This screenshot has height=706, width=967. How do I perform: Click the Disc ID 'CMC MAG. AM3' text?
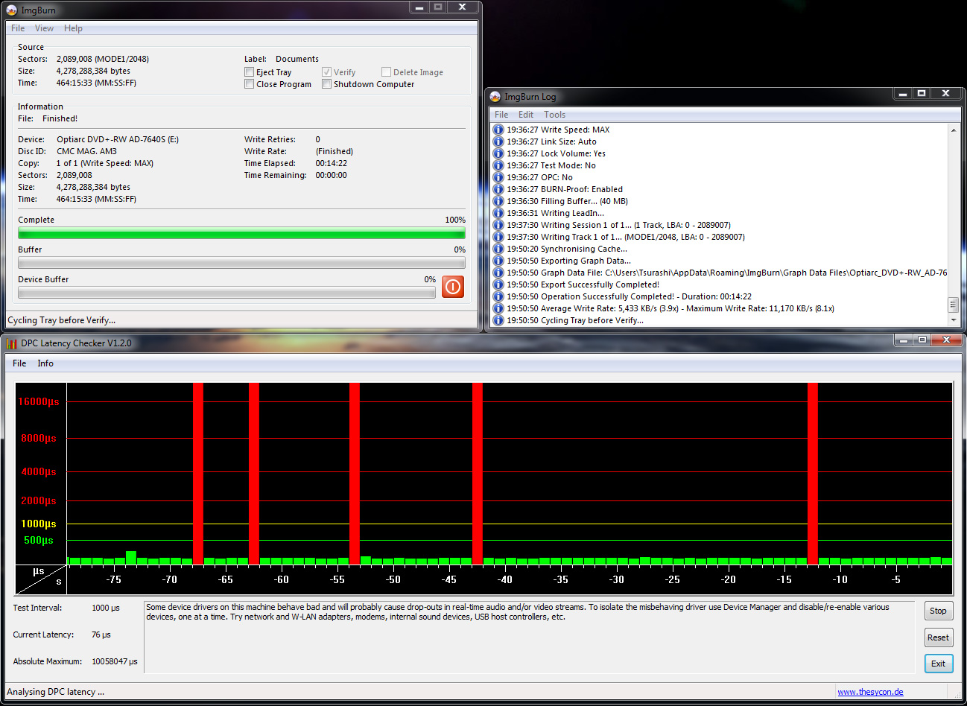(86, 151)
